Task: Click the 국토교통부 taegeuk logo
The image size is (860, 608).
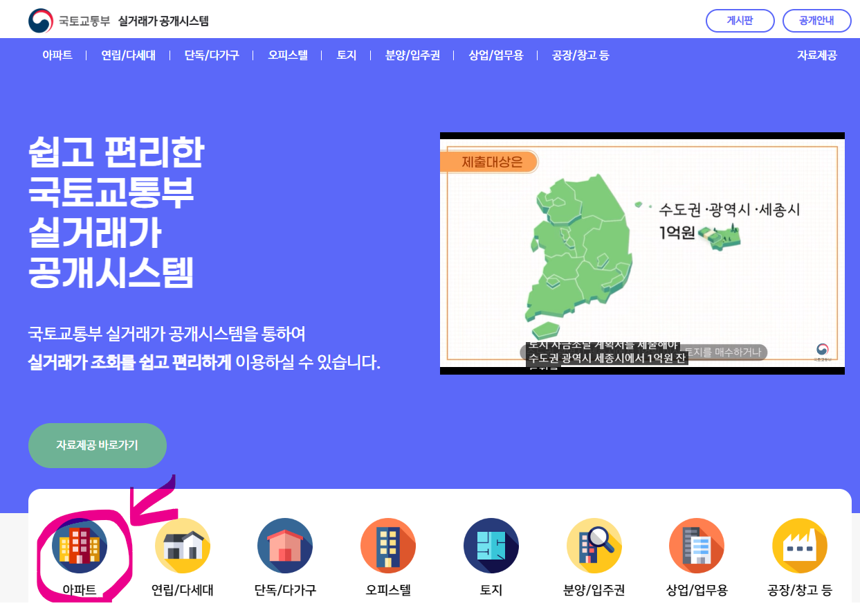Action: (x=41, y=21)
